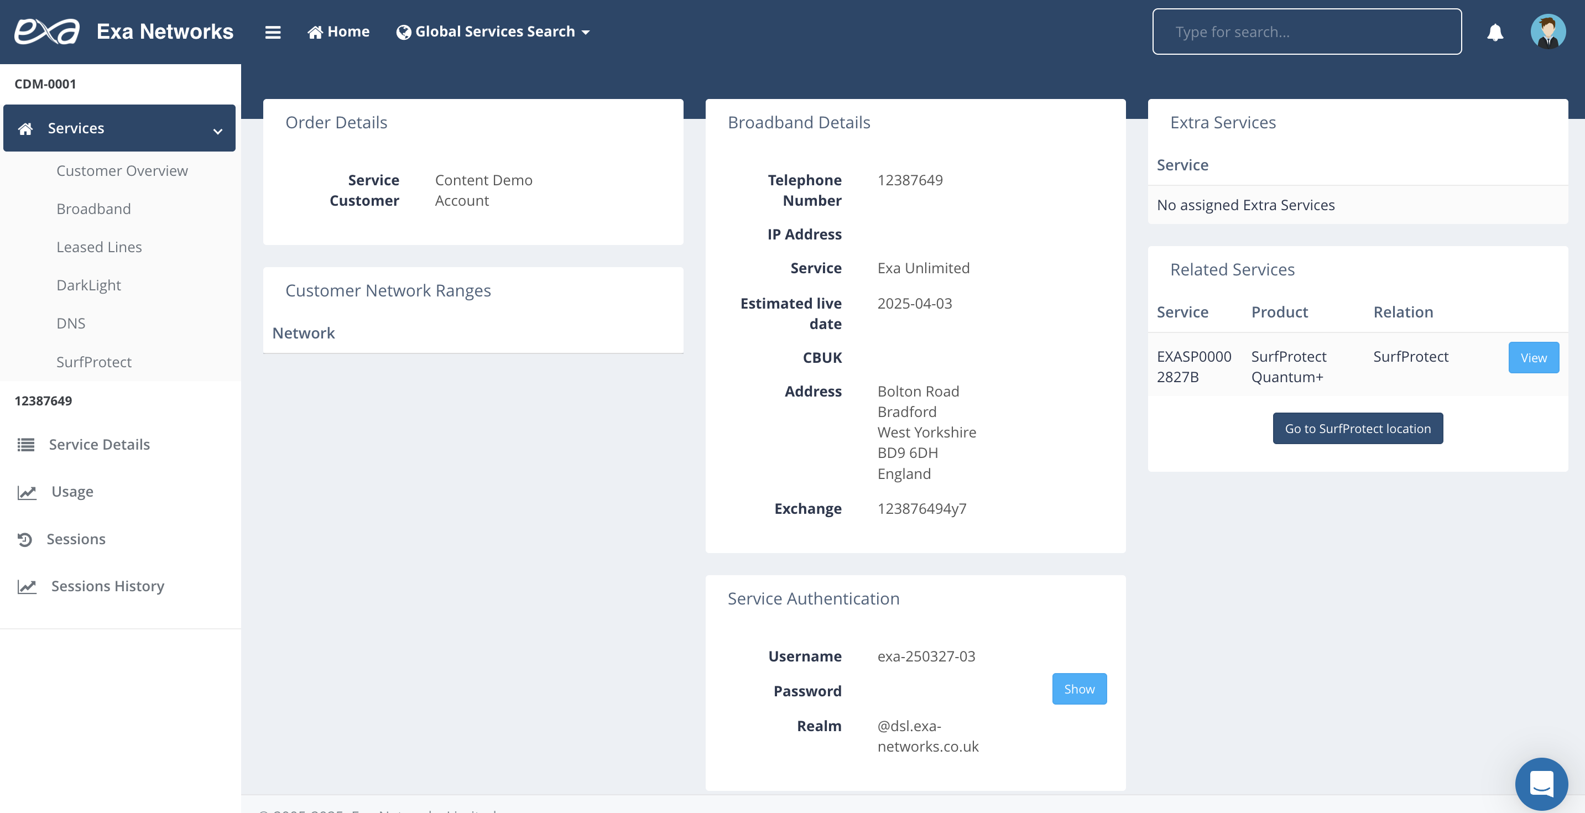Click the hamburger menu icon
This screenshot has height=813, width=1585.
pyautogui.click(x=273, y=32)
